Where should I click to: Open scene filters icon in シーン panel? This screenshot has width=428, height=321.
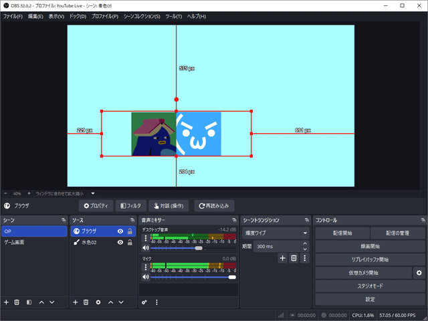click(29, 302)
